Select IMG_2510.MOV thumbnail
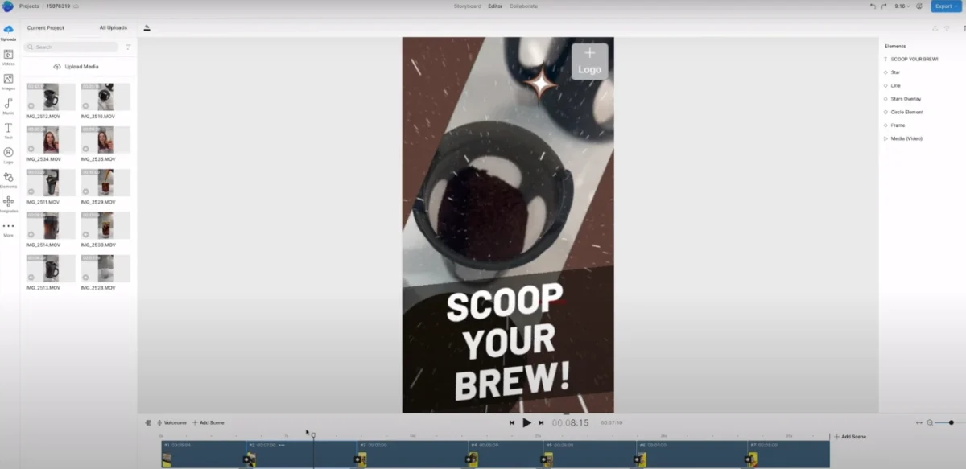 pos(105,97)
